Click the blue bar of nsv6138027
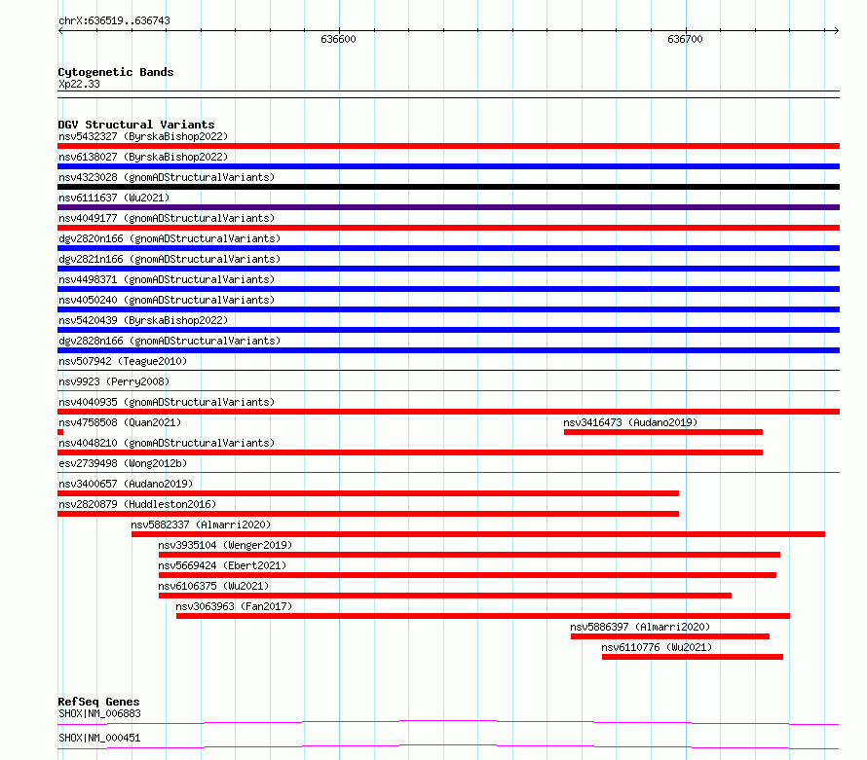Screen dimensions: 867x760 point(448,166)
